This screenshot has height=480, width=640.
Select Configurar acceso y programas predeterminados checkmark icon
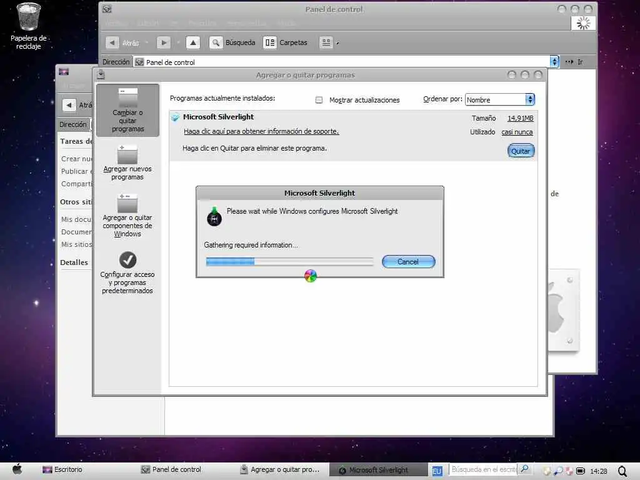pos(127,259)
